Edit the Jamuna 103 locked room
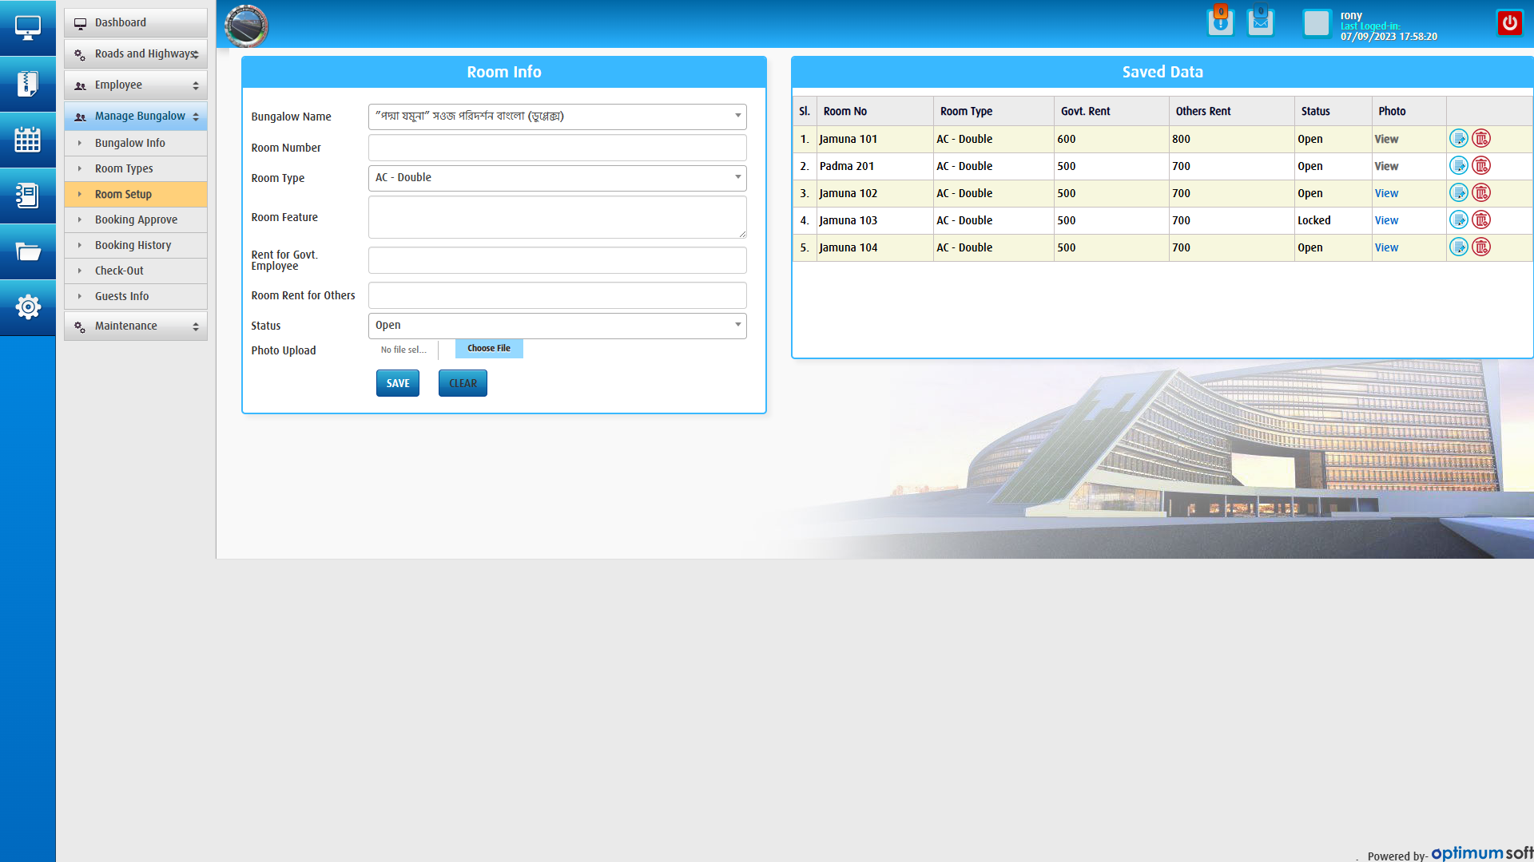Screen dimensions: 1534x862 click(1458, 220)
